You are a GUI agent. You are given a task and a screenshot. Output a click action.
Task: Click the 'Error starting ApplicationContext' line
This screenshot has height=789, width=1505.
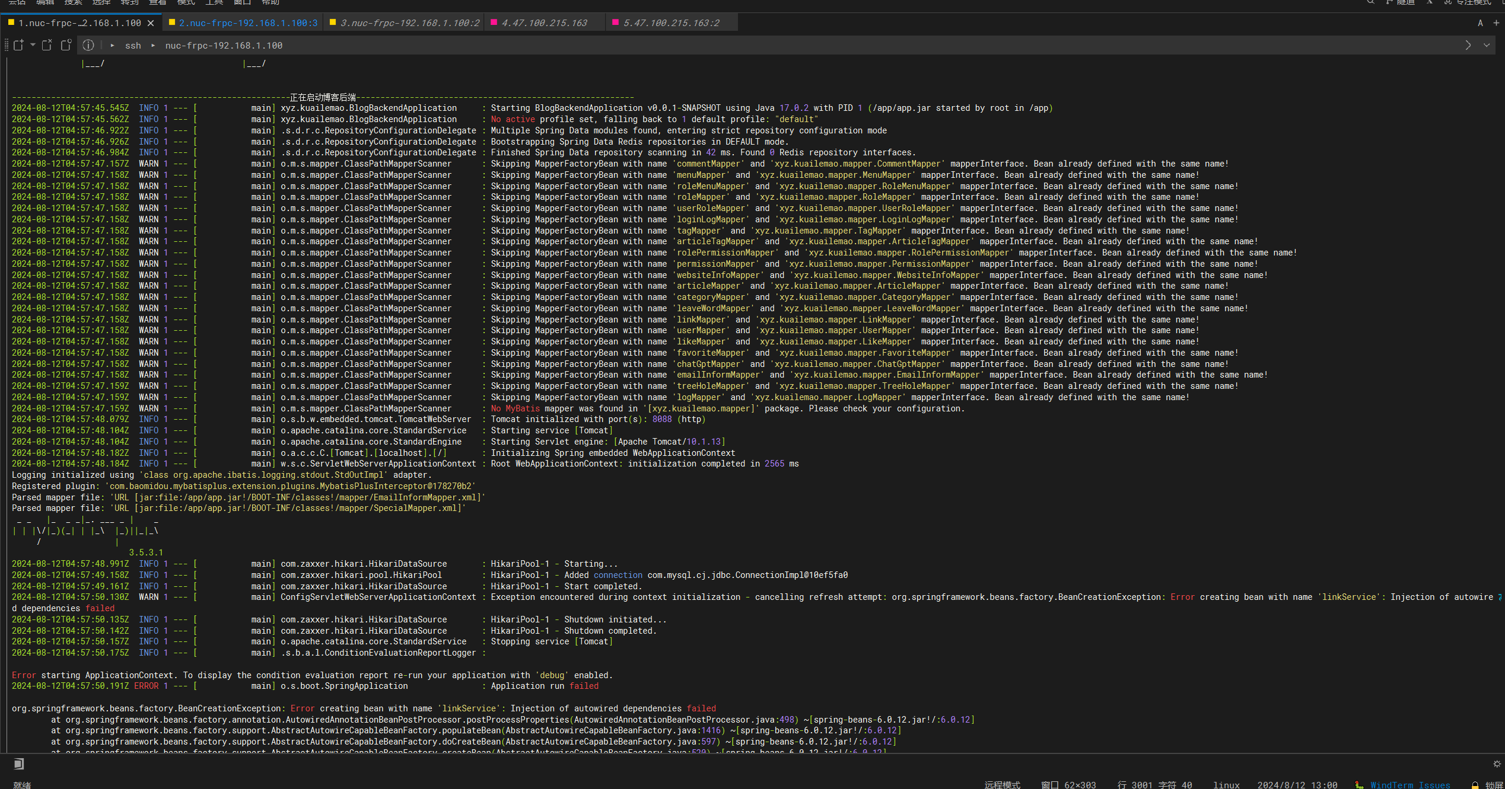pyautogui.click(x=312, y=675)
